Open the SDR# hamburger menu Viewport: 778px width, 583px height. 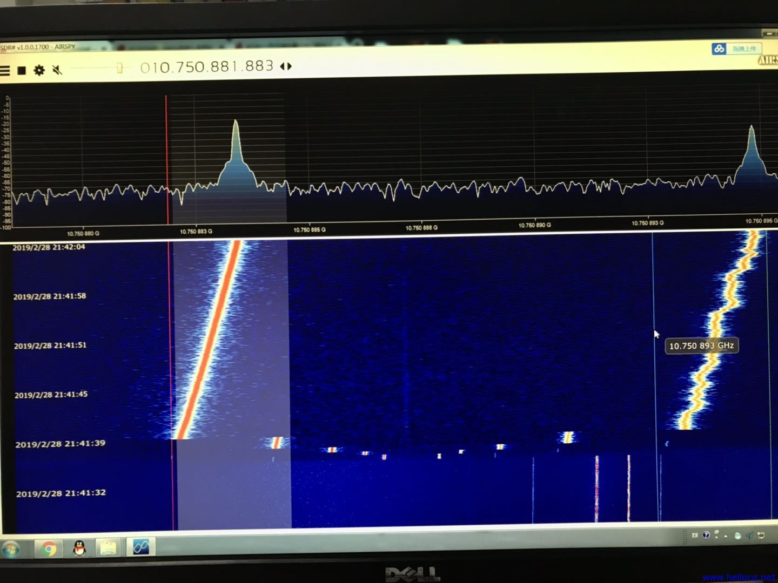click(x=5, y=71)
